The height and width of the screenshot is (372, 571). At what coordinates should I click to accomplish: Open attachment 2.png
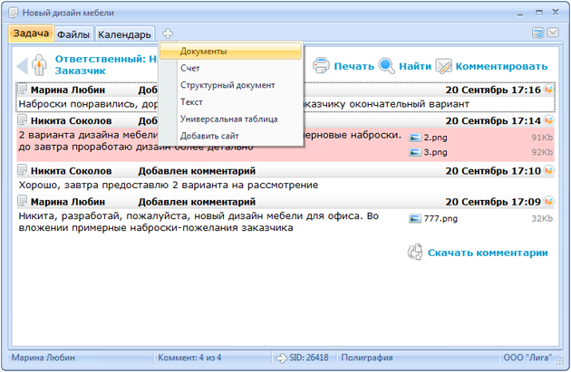435,138
